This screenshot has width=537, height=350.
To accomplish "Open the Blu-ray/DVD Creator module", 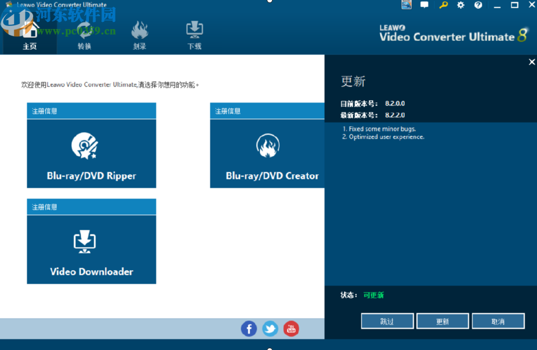I will click(267, 153).
